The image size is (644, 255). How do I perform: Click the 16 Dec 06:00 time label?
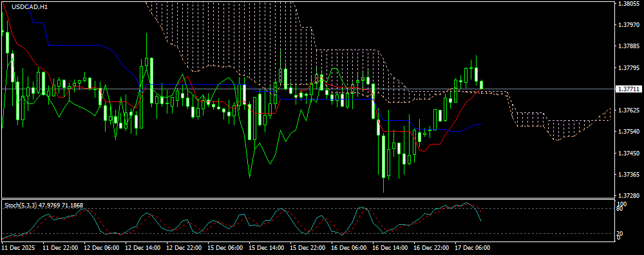(348, 248)
